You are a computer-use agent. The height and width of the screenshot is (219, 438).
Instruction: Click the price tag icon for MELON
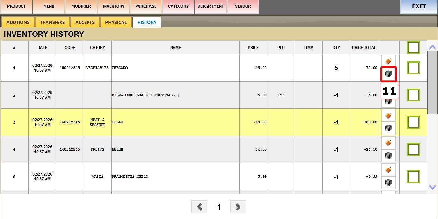coord(388,143)
